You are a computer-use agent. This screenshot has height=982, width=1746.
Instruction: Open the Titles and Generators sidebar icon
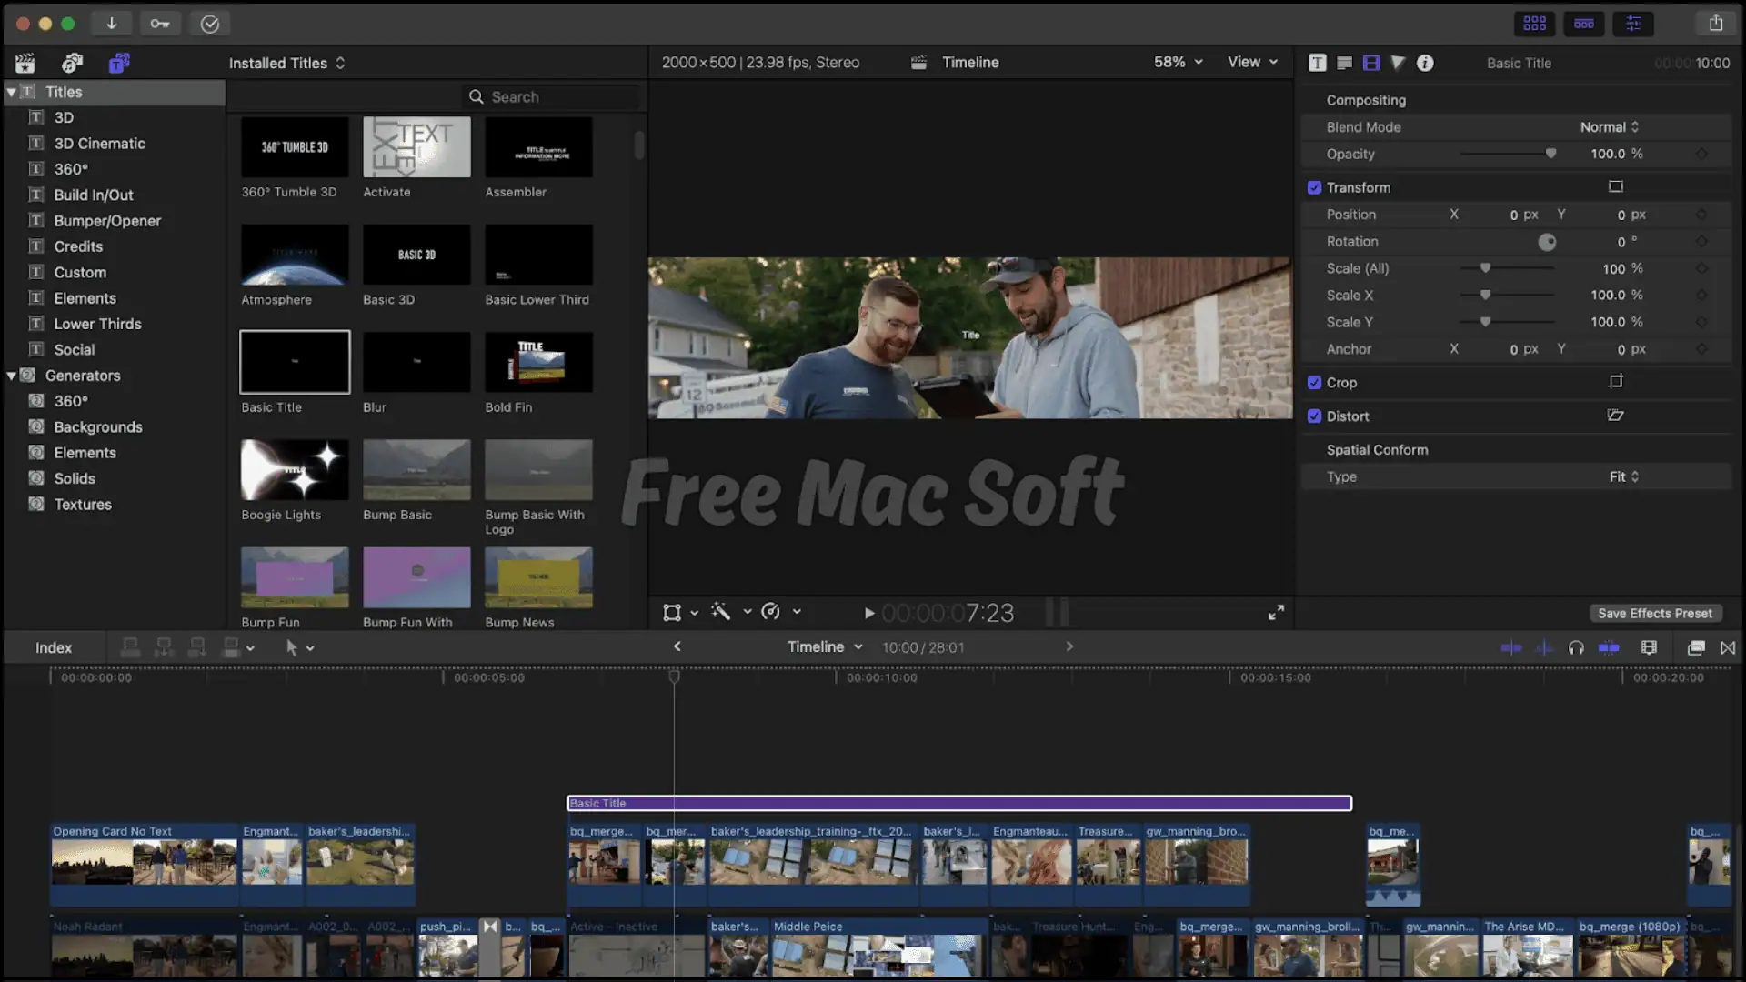click(x=119, y=63)
